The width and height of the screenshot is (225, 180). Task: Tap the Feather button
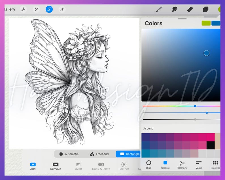124,166
